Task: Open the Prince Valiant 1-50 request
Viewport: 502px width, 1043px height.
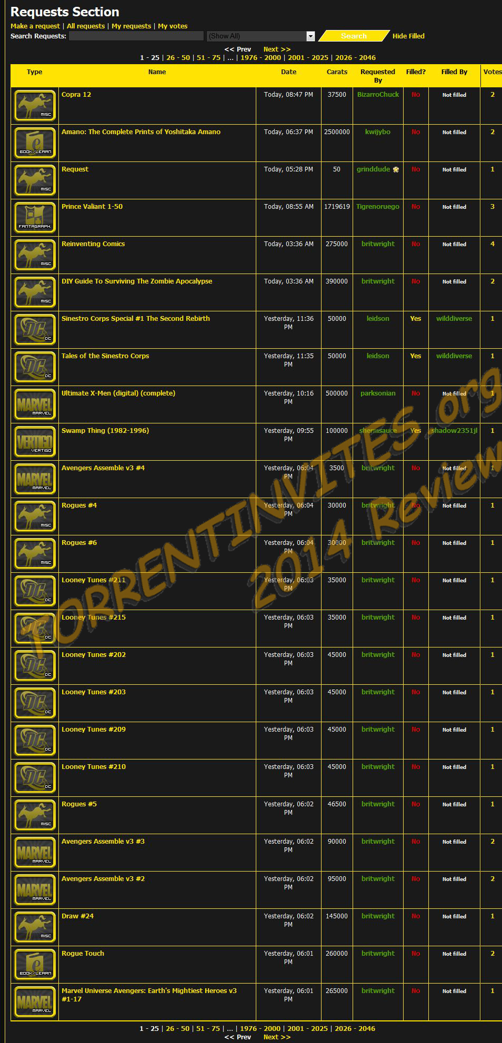Action: coord(92,207)
